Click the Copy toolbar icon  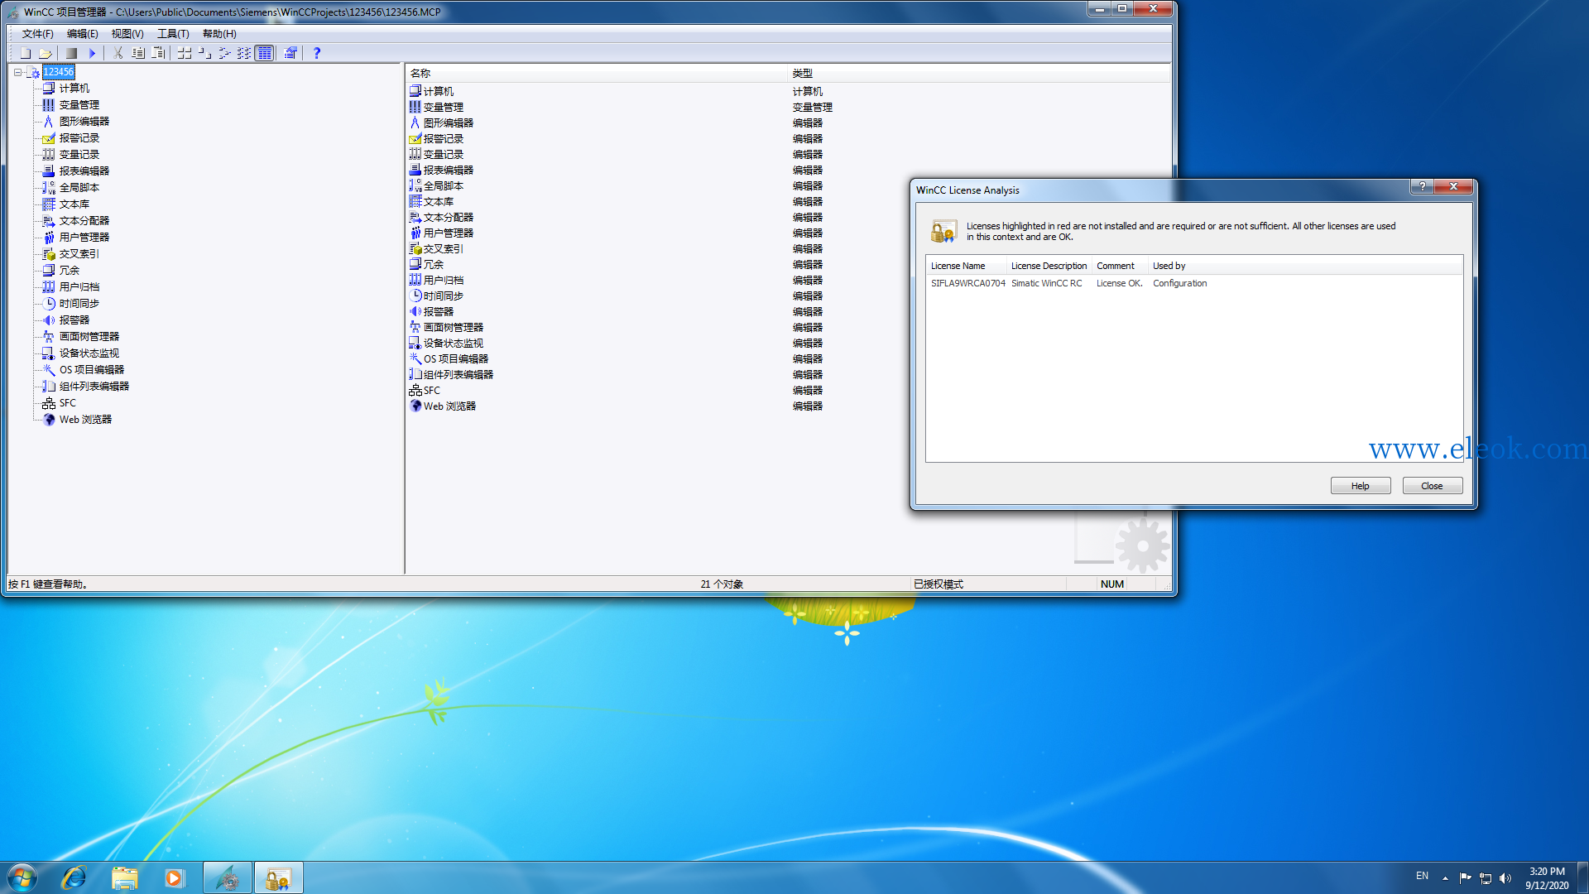pos(138,53)
